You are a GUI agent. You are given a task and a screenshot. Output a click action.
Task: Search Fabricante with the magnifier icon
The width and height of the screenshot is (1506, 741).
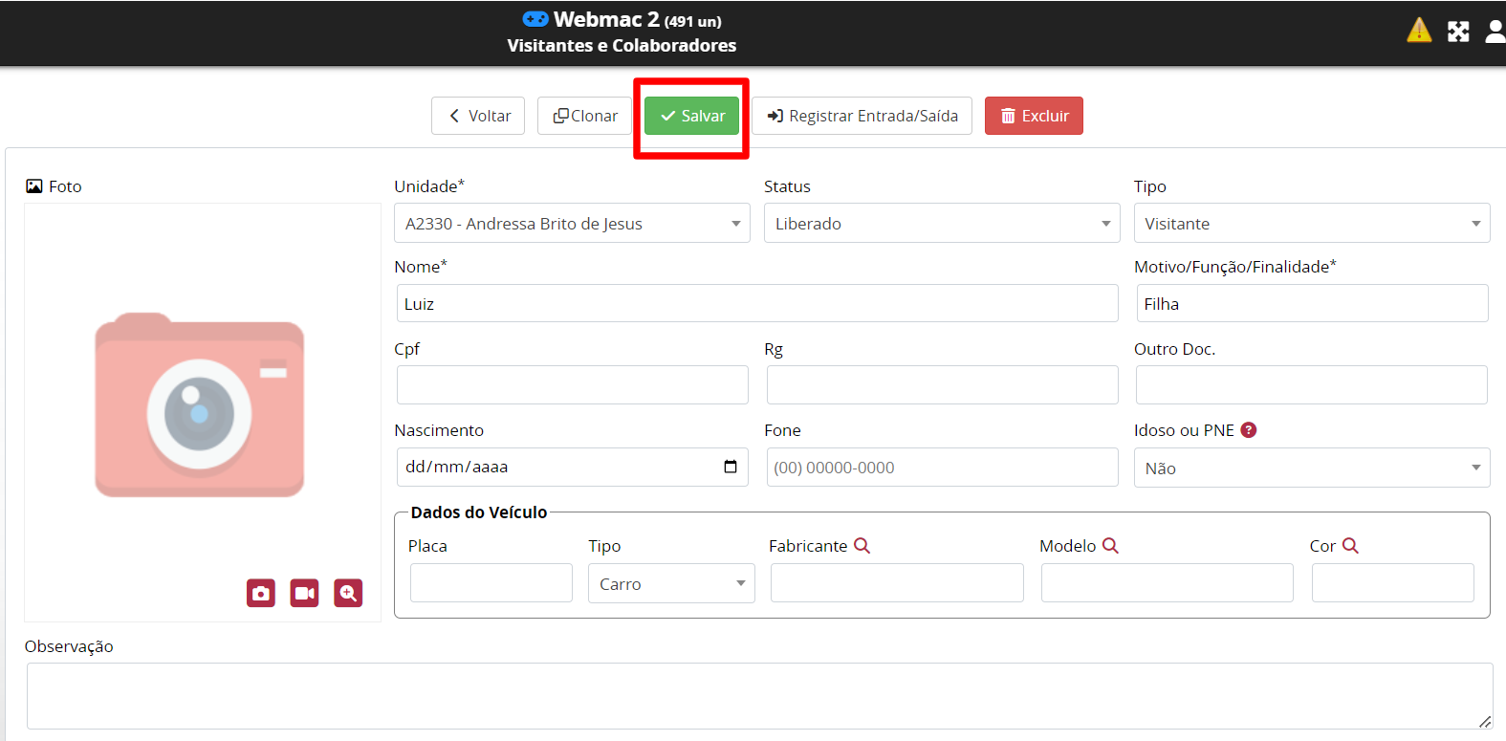tap(862, 545)
